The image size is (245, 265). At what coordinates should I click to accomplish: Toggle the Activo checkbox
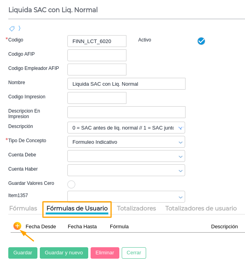point(201,41)
